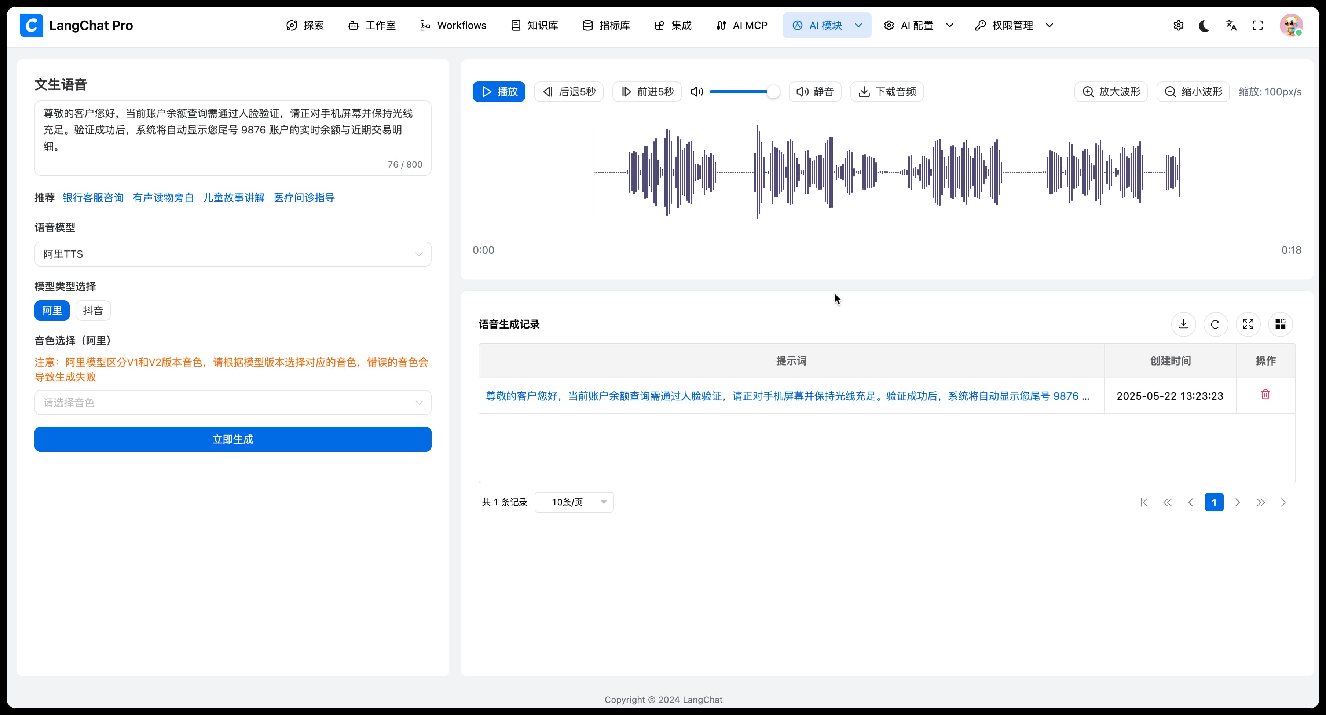Open the language translation icon

(1231, 25)
